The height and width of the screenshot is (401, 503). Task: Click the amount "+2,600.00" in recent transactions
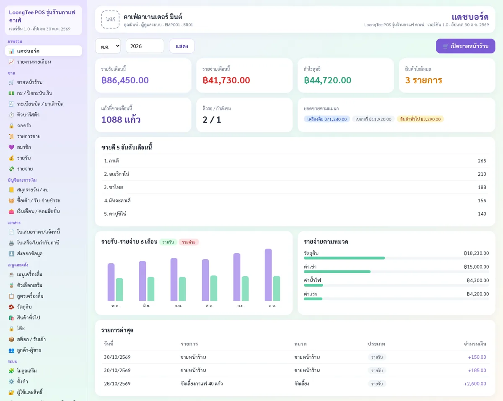pos(475,384)
